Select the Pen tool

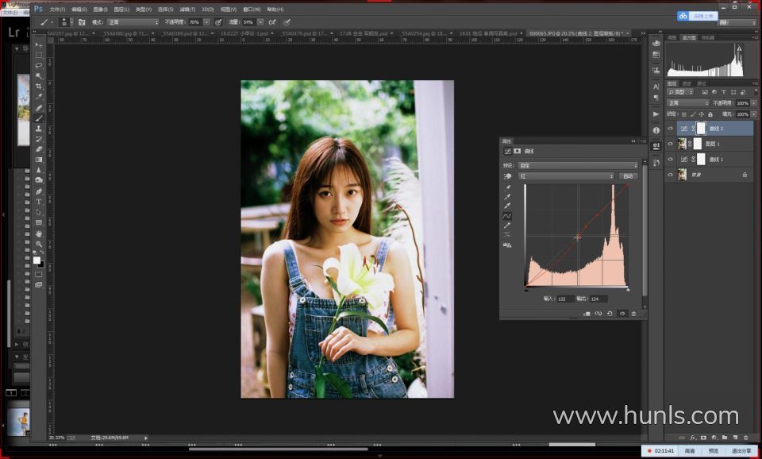tap(39, 191)
